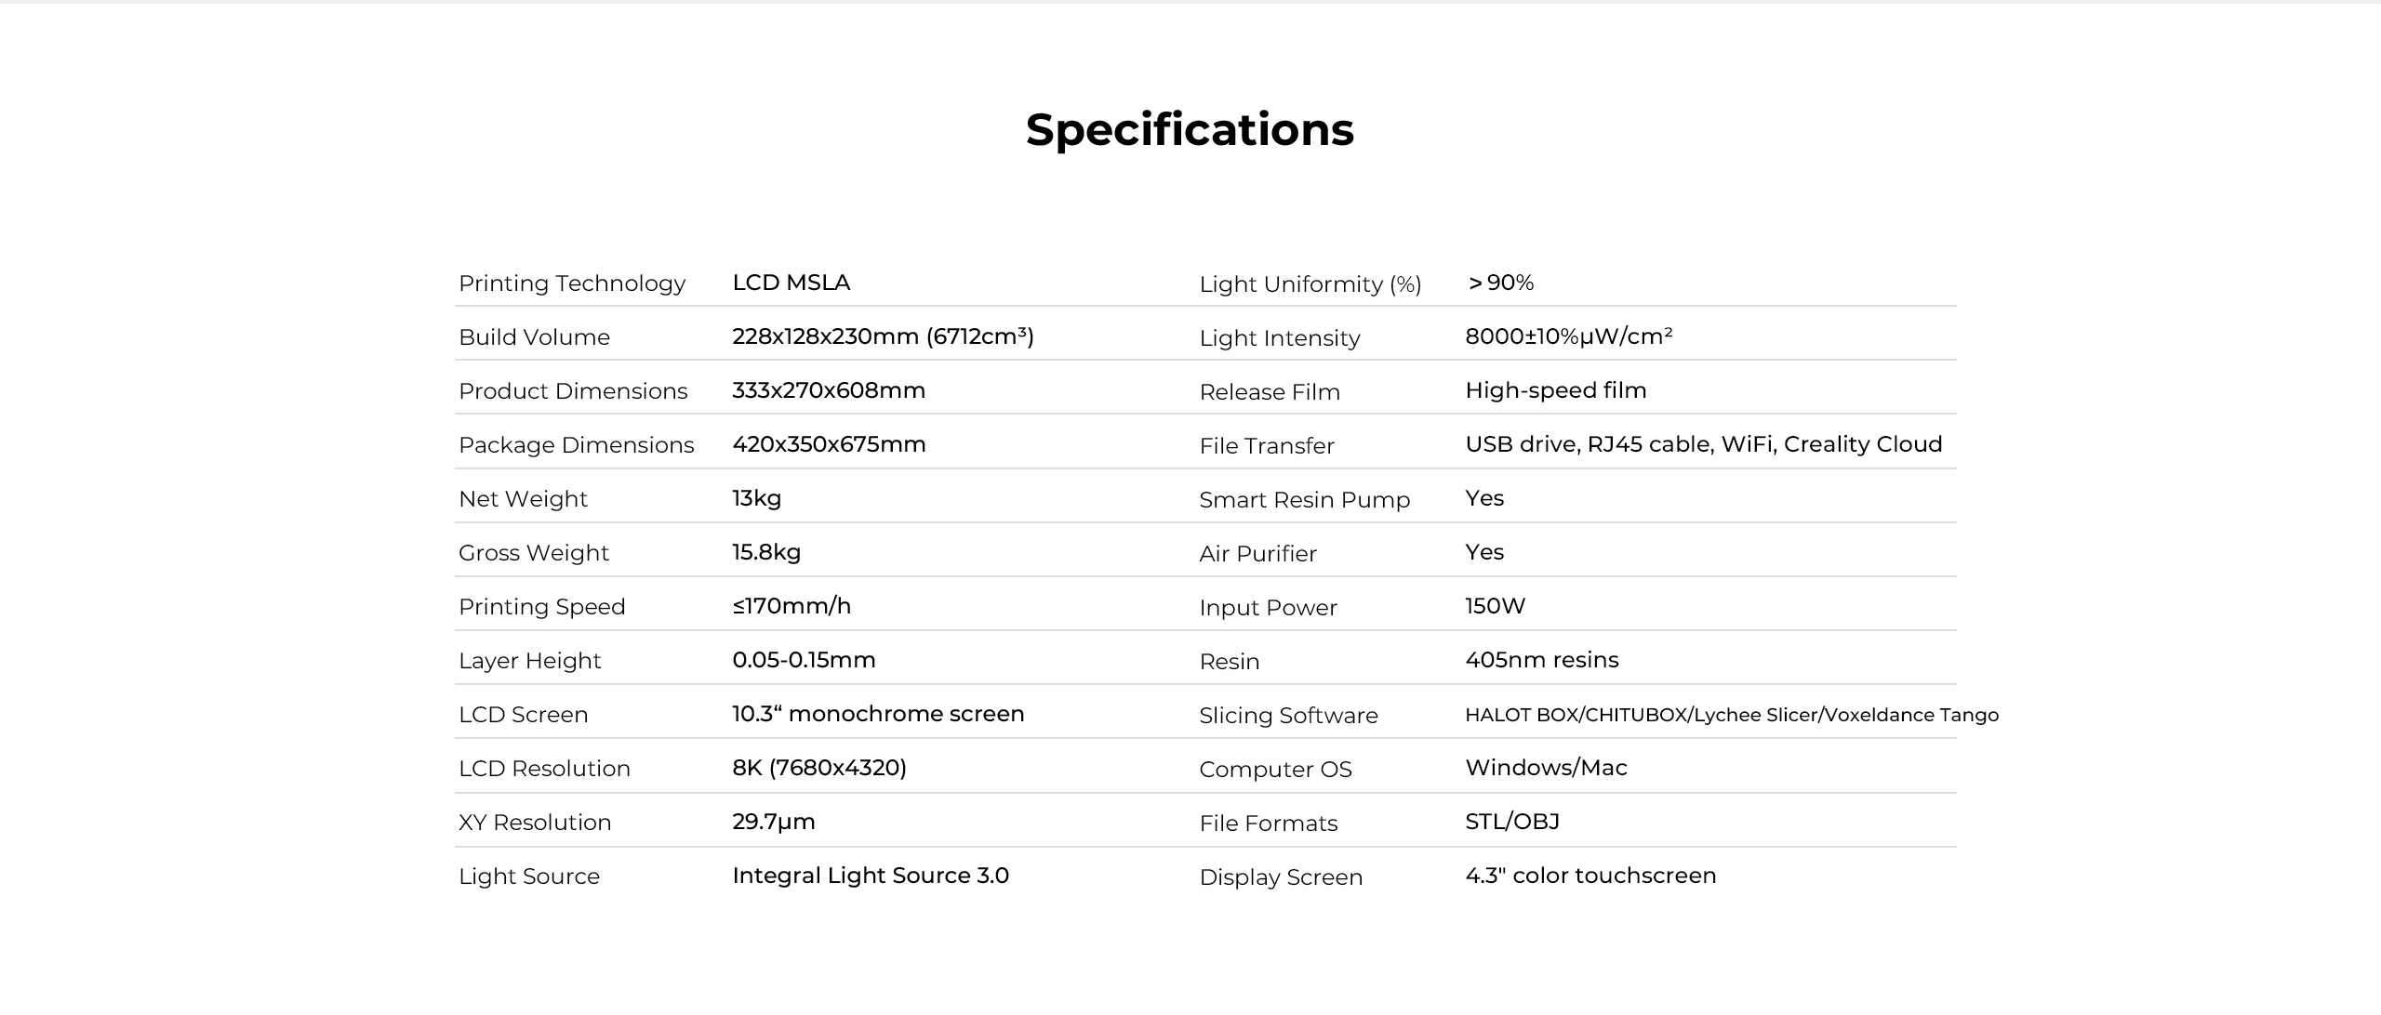Click the 8K (7680x4320) resolution value
This screenshot has height=1015, width=2381.
pos(818,768)
